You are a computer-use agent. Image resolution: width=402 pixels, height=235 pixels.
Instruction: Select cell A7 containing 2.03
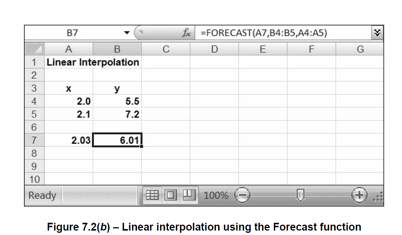pos(69,140)
